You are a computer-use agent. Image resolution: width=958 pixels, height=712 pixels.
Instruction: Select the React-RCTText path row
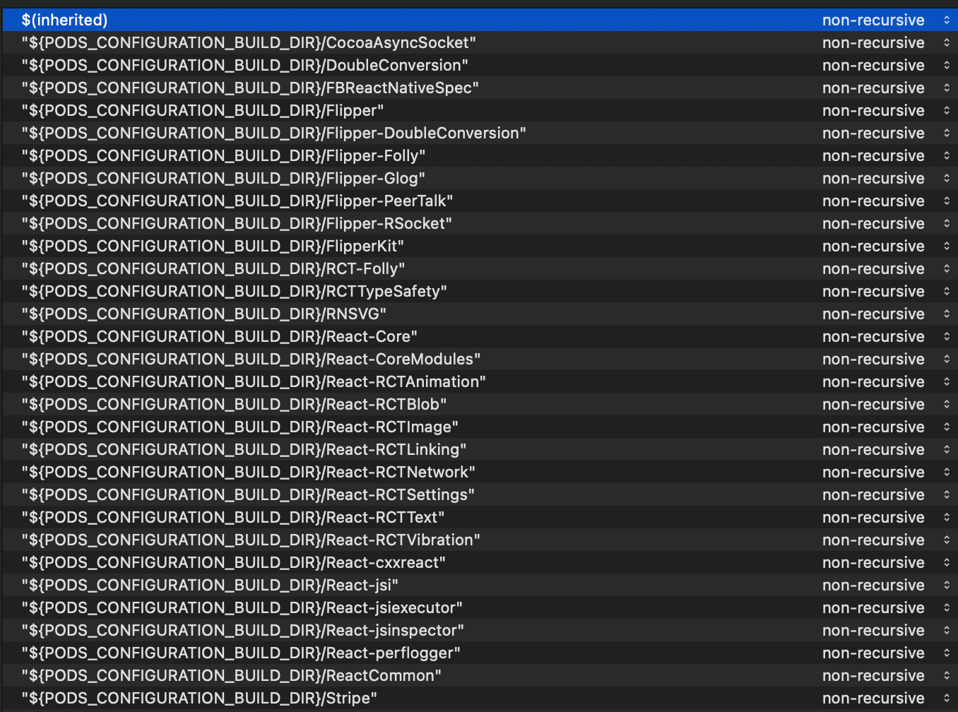pos(480,517)
